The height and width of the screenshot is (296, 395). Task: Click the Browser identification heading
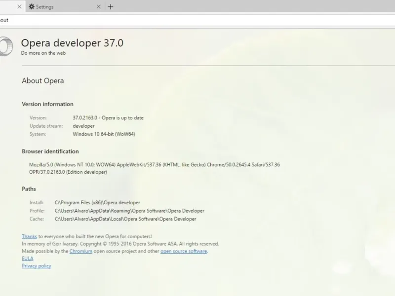pos(50,151)
